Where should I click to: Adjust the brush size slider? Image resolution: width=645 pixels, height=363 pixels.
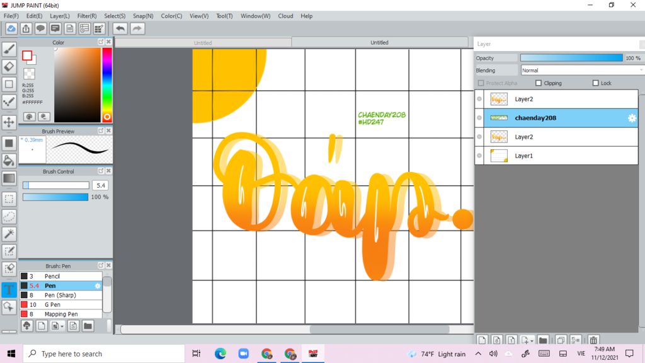coord(56,185)
